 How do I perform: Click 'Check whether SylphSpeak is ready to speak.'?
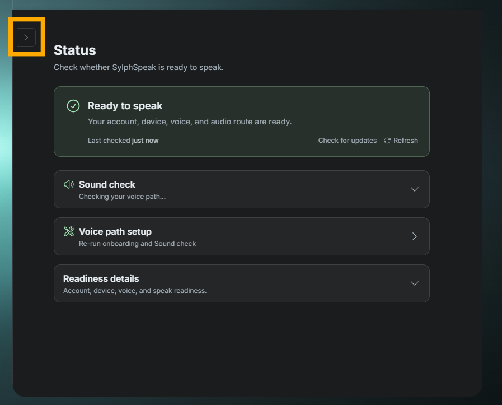[139, 67]
